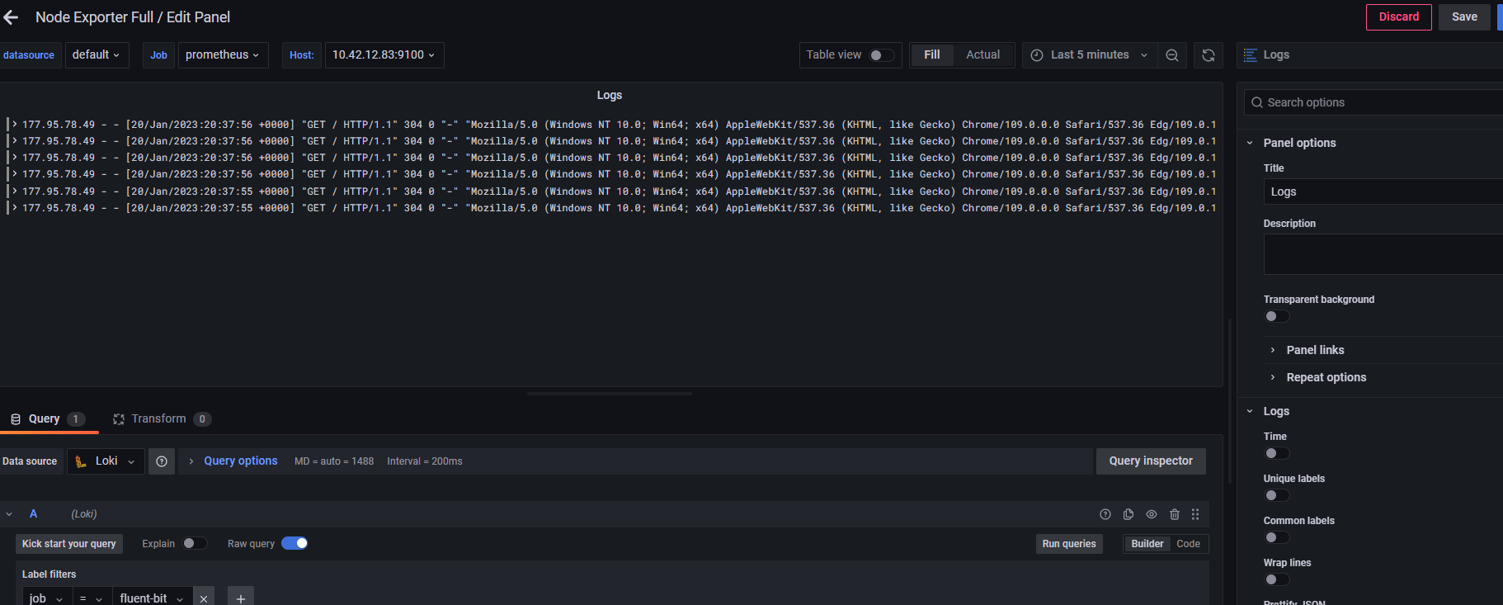Switch to the Query tab
The height and width of the screenshot is (605, 1503).
(48, 419)
